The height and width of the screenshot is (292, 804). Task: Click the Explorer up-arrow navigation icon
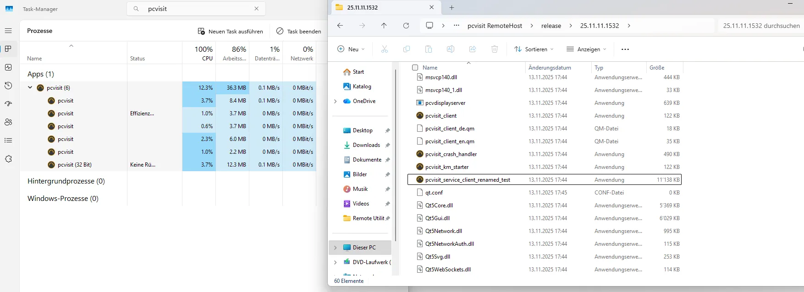(384, 26)
